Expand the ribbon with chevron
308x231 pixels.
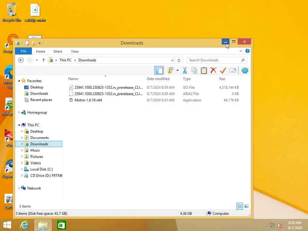click(x=241, y=51)
